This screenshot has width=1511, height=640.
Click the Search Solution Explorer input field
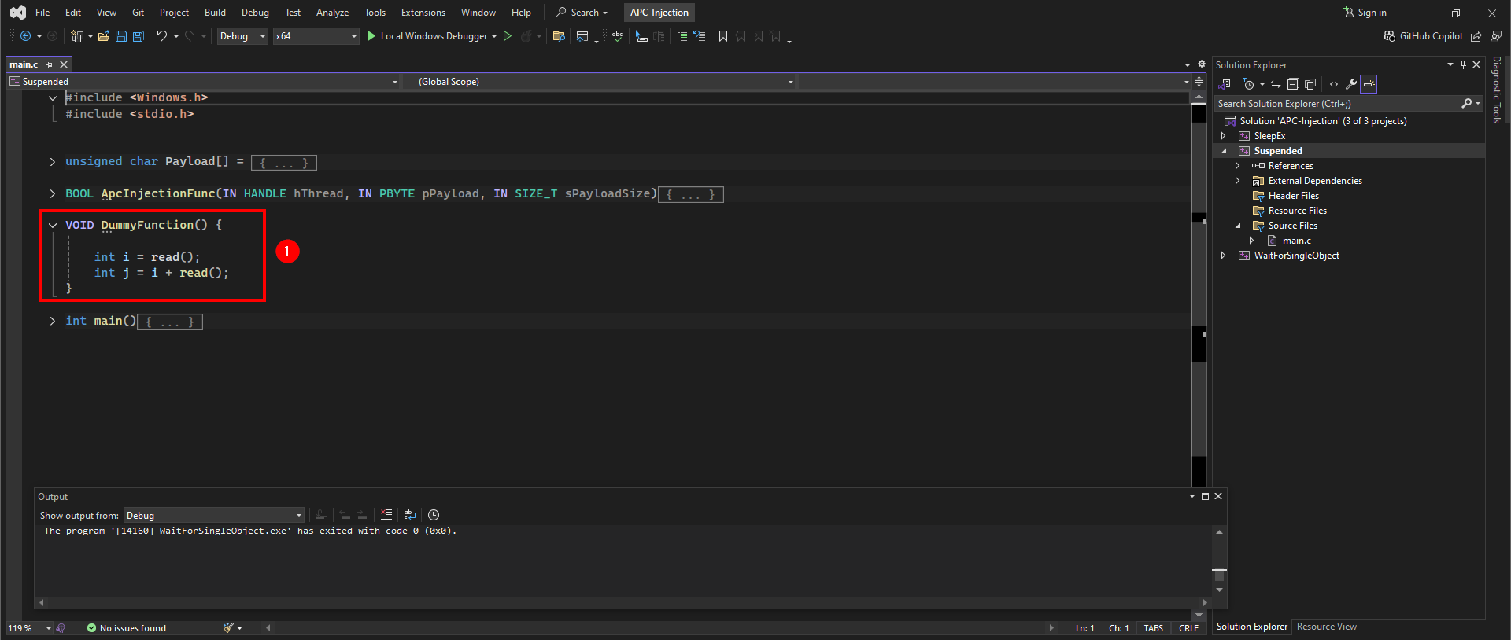(x=1338, y=104)
